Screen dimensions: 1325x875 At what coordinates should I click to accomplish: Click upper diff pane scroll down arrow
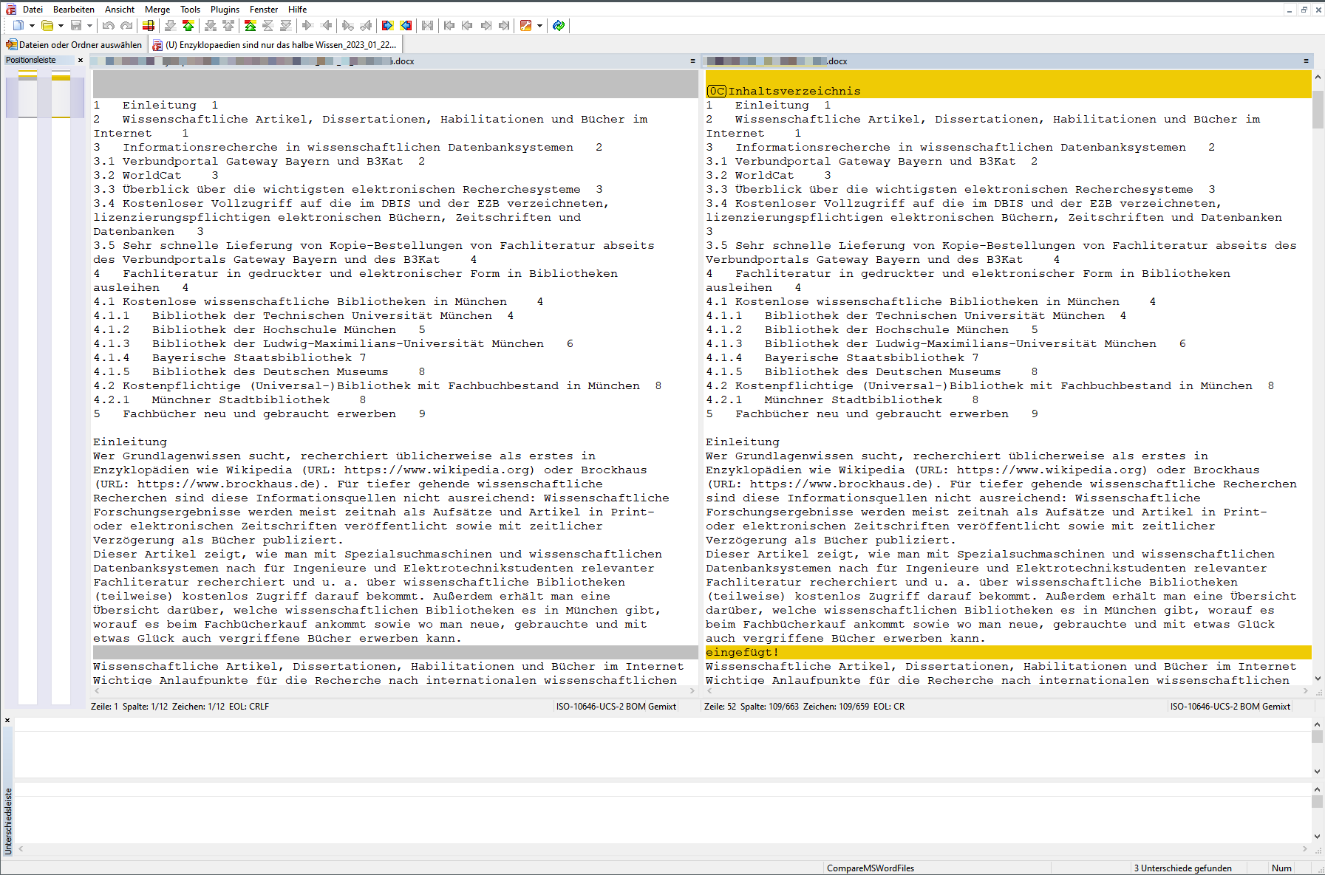pyautogui.click(x=1318, y=772)
